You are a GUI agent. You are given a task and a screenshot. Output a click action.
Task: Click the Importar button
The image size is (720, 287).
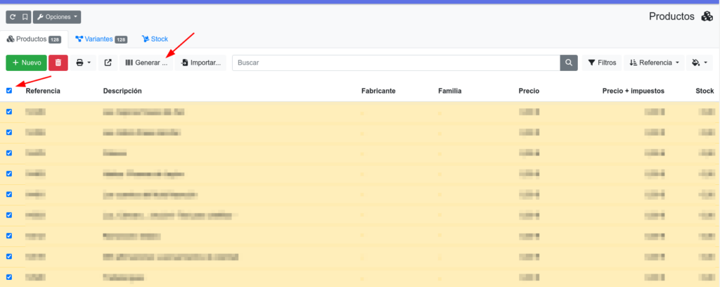[201, 63]
